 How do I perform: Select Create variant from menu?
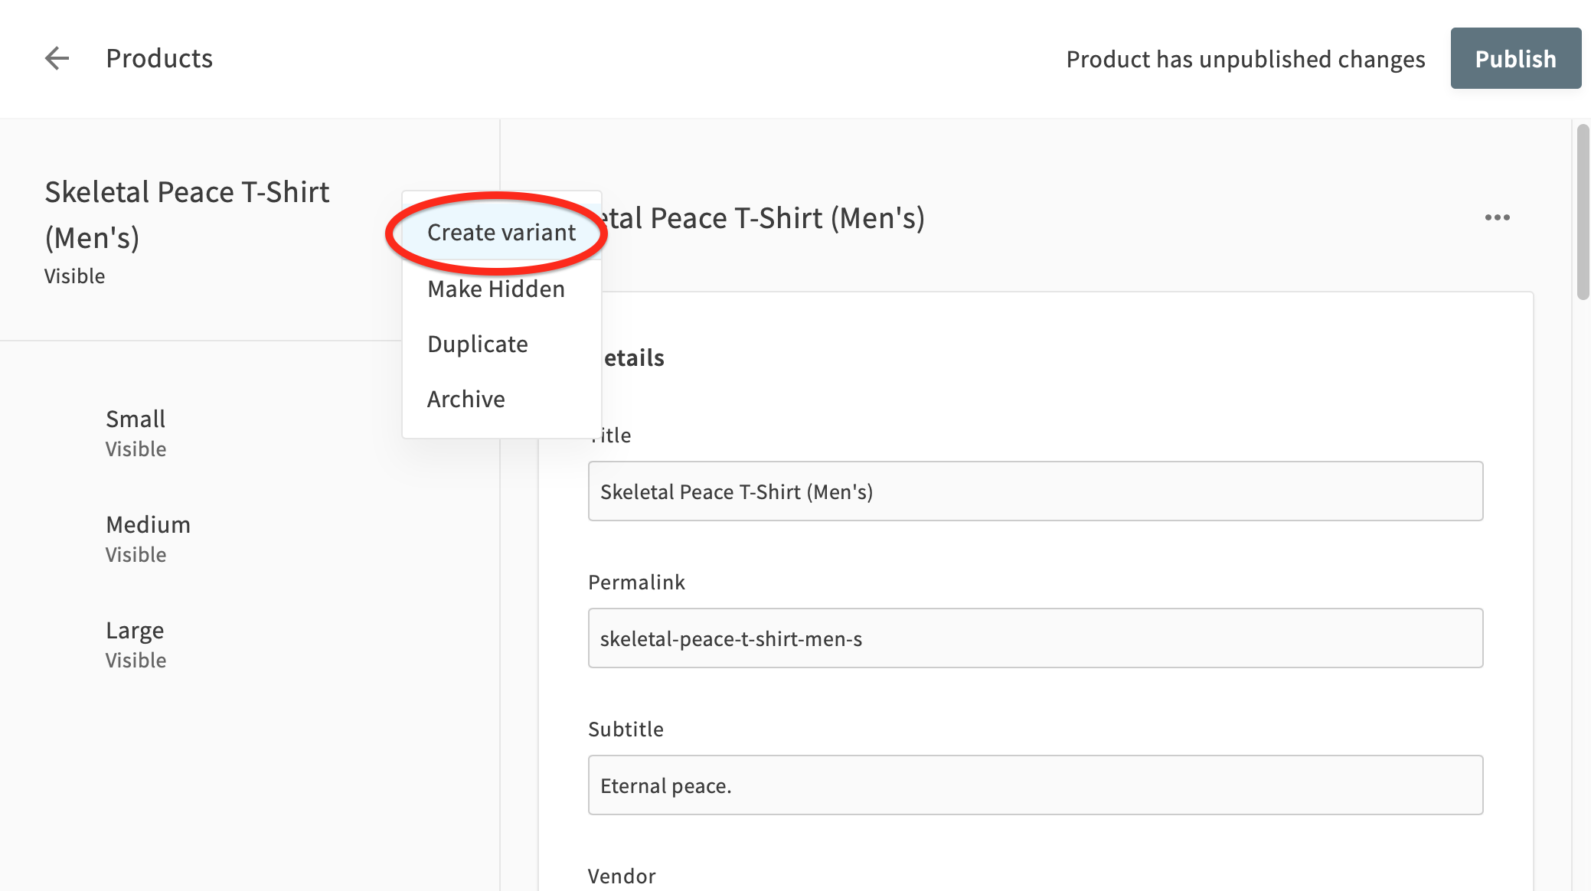(x=501, y=233)
